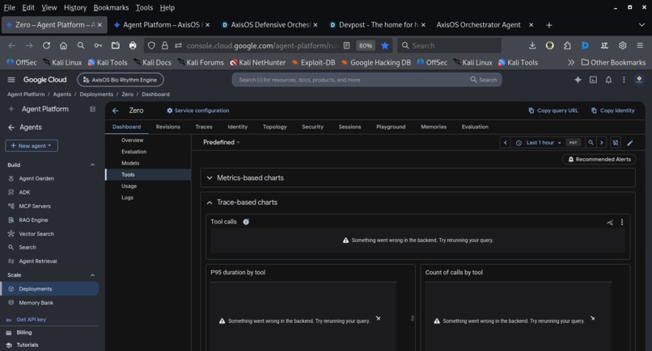Open Tool calls chart explore icon
This screenshot has width=652, height=351.
pos(610,223)
